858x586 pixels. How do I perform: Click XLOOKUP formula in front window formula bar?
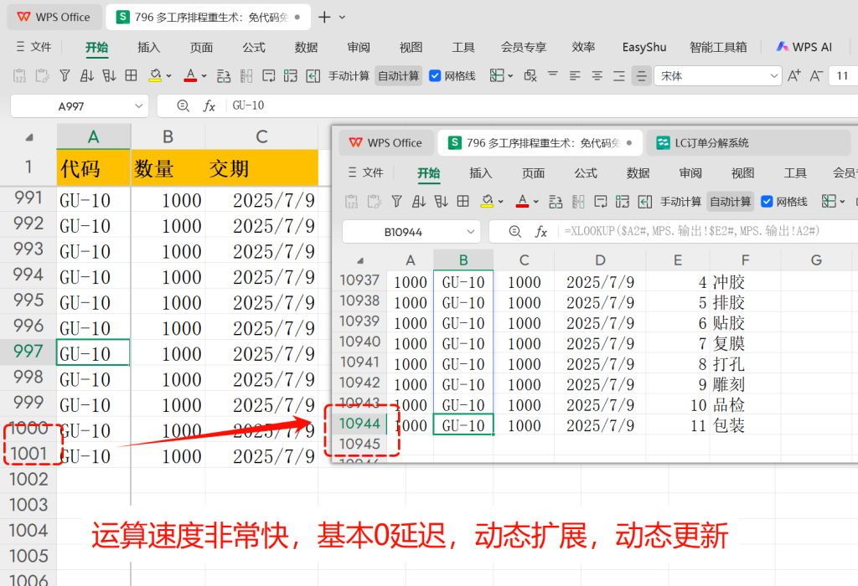691,231
